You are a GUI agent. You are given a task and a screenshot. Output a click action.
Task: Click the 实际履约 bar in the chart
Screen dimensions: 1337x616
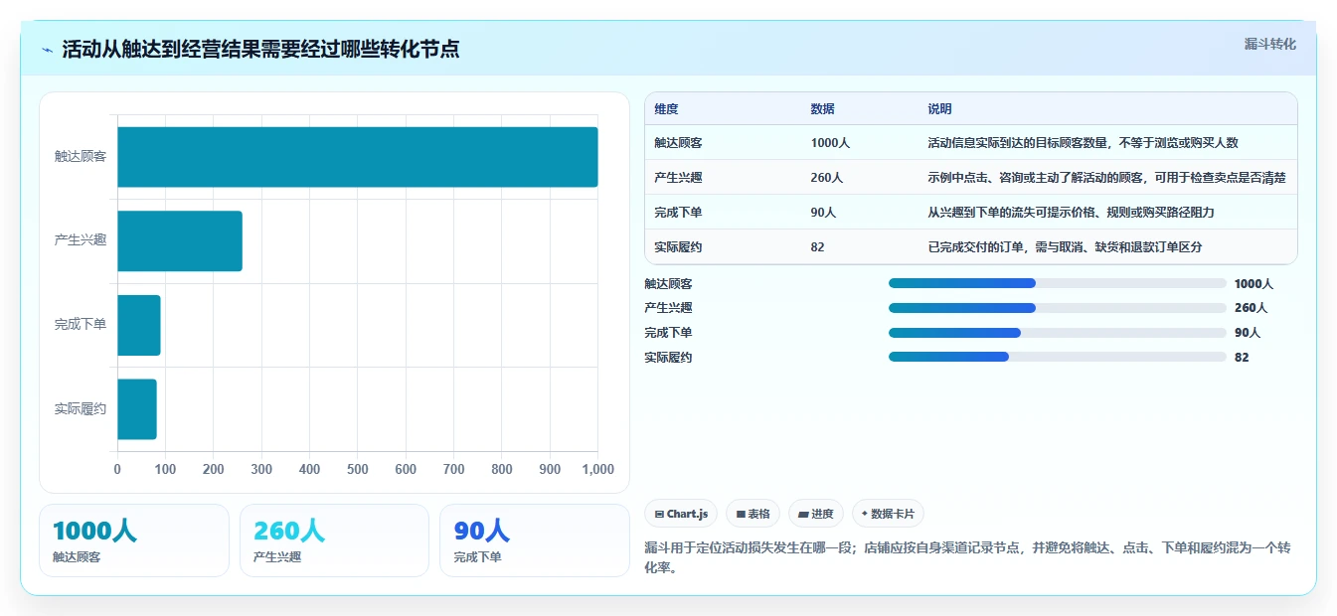(x=137, y=408)
